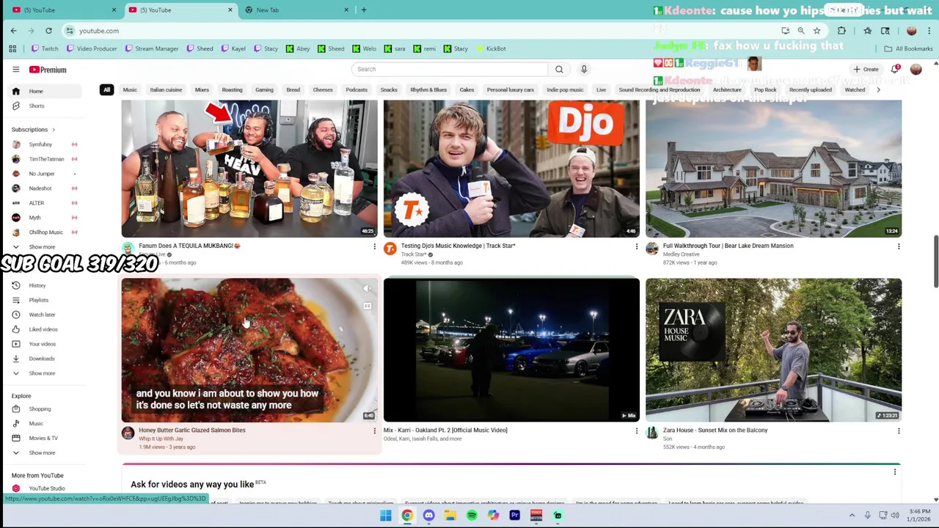This screenshot has width=939, height=528.
Task: Open YouTube notifications bell
Action: tap(895, 69)
